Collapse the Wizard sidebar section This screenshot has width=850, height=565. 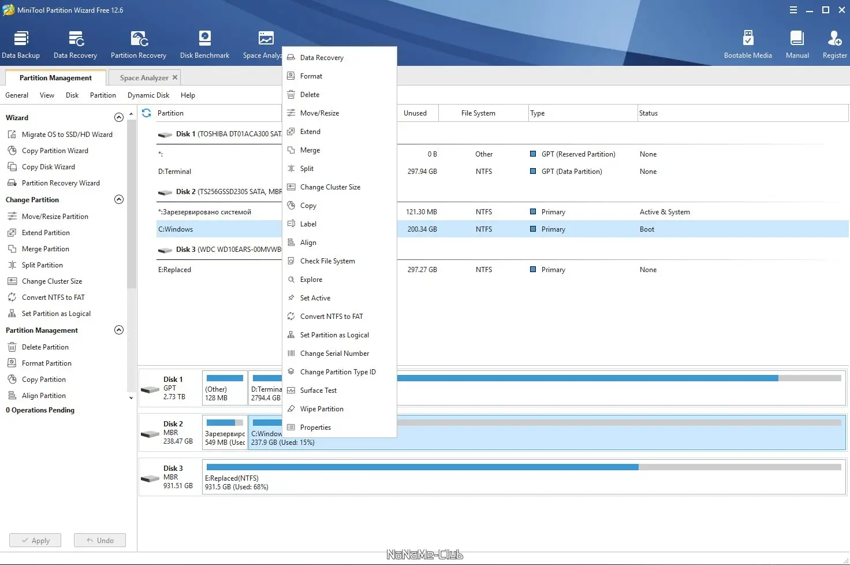point(119,117)
